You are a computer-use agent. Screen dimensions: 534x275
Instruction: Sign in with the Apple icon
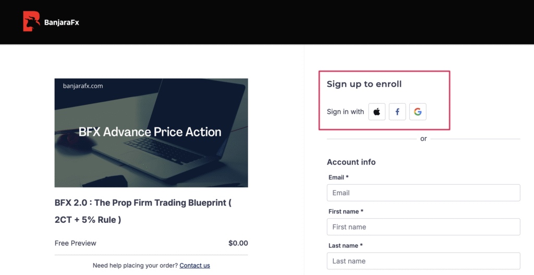point(377,112)
